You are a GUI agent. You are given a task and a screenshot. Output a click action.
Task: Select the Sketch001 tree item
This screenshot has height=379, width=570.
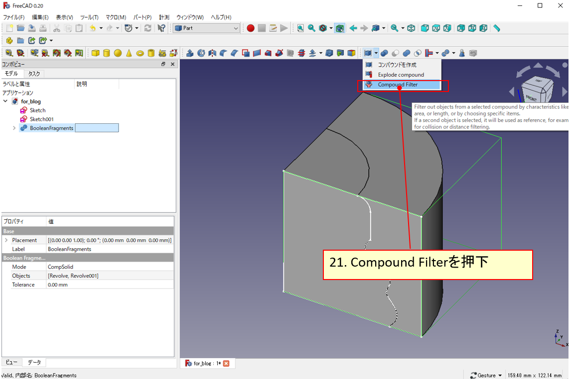pyautogui.click(x=41, y=119)
